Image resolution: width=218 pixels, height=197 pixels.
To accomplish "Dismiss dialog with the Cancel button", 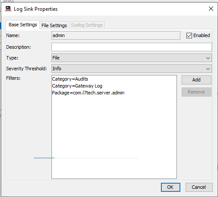I will pos(199,187).
